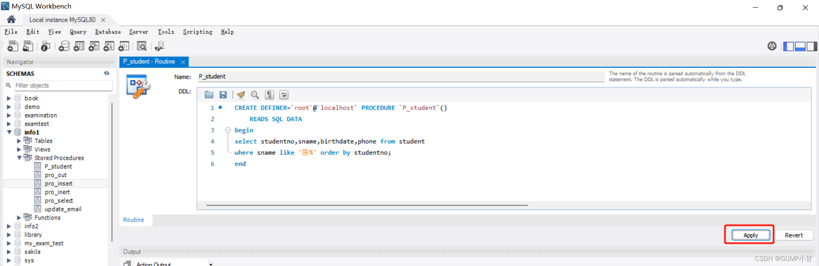
Task: Open the Database menu
Action: tap(108, 32)
